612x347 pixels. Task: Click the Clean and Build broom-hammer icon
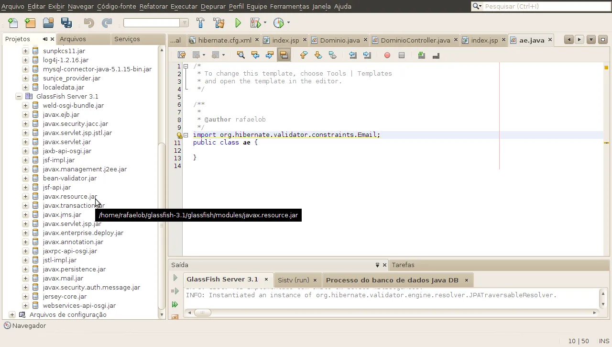pyautogui.click(x=219, y=23)
